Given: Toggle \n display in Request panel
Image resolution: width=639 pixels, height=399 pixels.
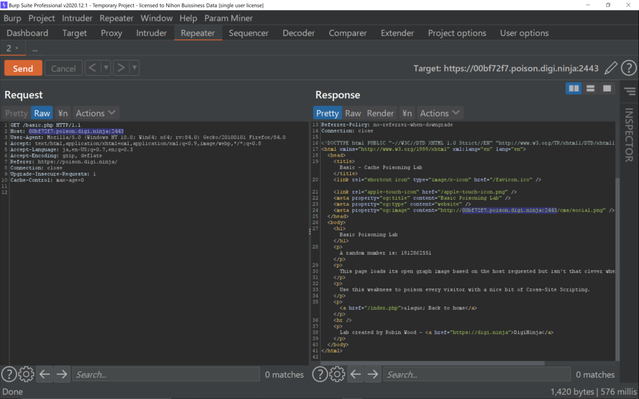Looking at the screenshot, I should tap(63, 113).
